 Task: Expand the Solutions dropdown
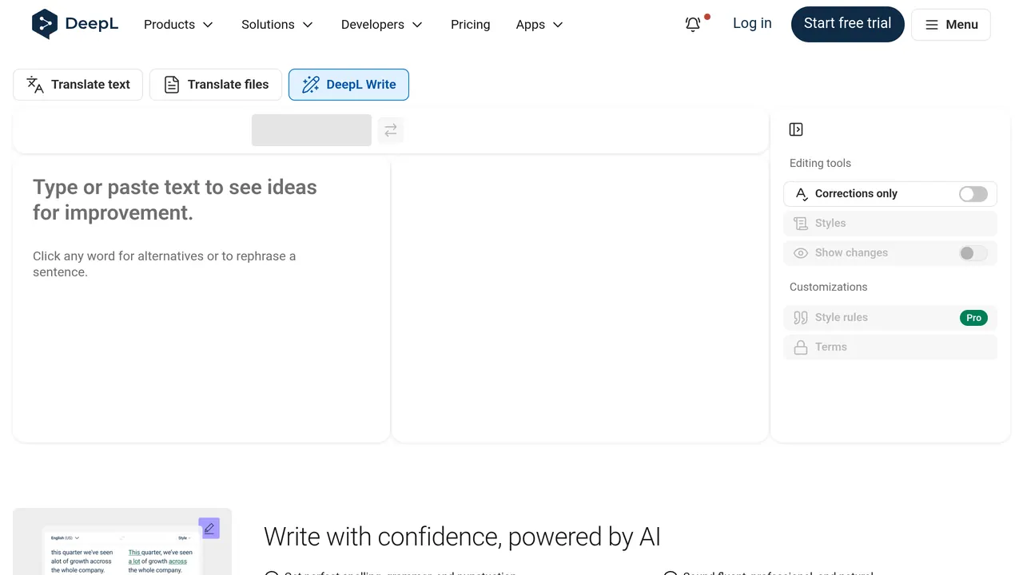277,25
